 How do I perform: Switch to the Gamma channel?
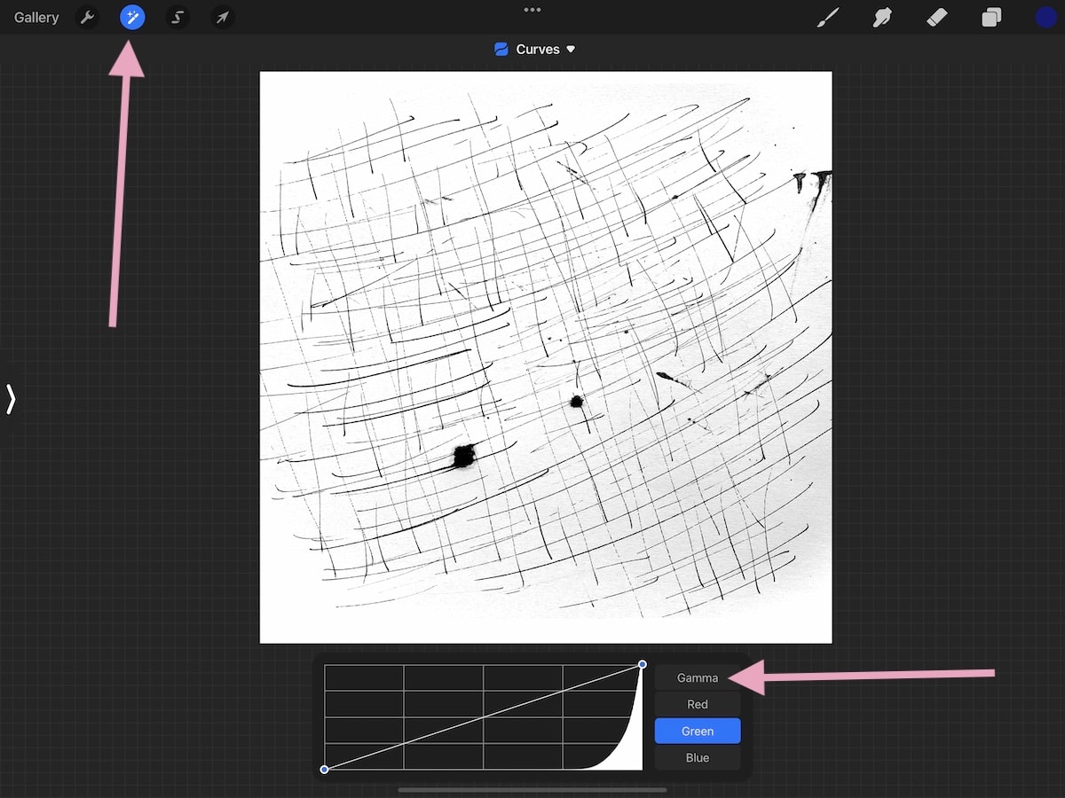pos(698,677)
